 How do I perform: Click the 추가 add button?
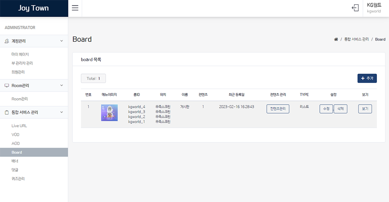click(367, 78)
